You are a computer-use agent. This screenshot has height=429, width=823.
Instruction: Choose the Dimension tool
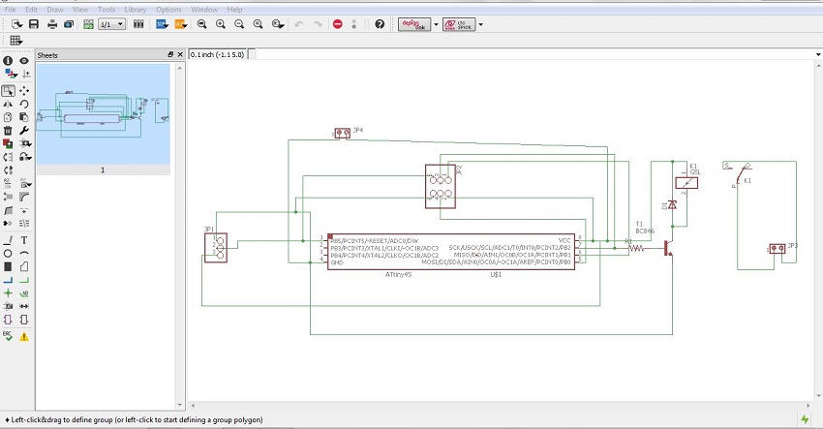click(x=24, y=306)
